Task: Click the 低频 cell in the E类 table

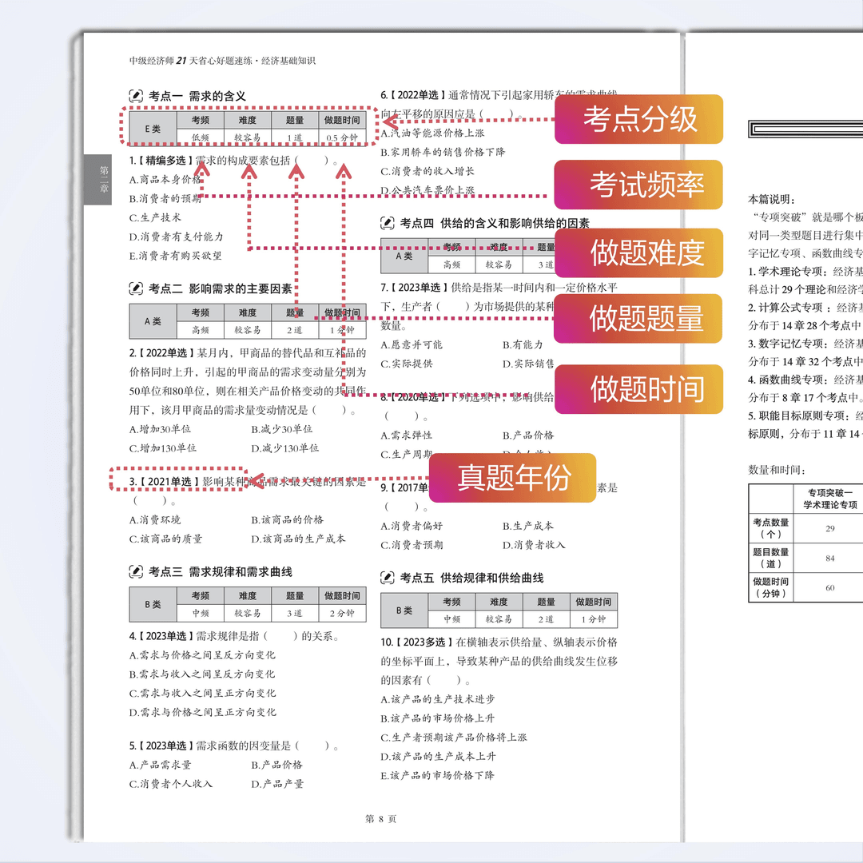Action: click(201, 137)
